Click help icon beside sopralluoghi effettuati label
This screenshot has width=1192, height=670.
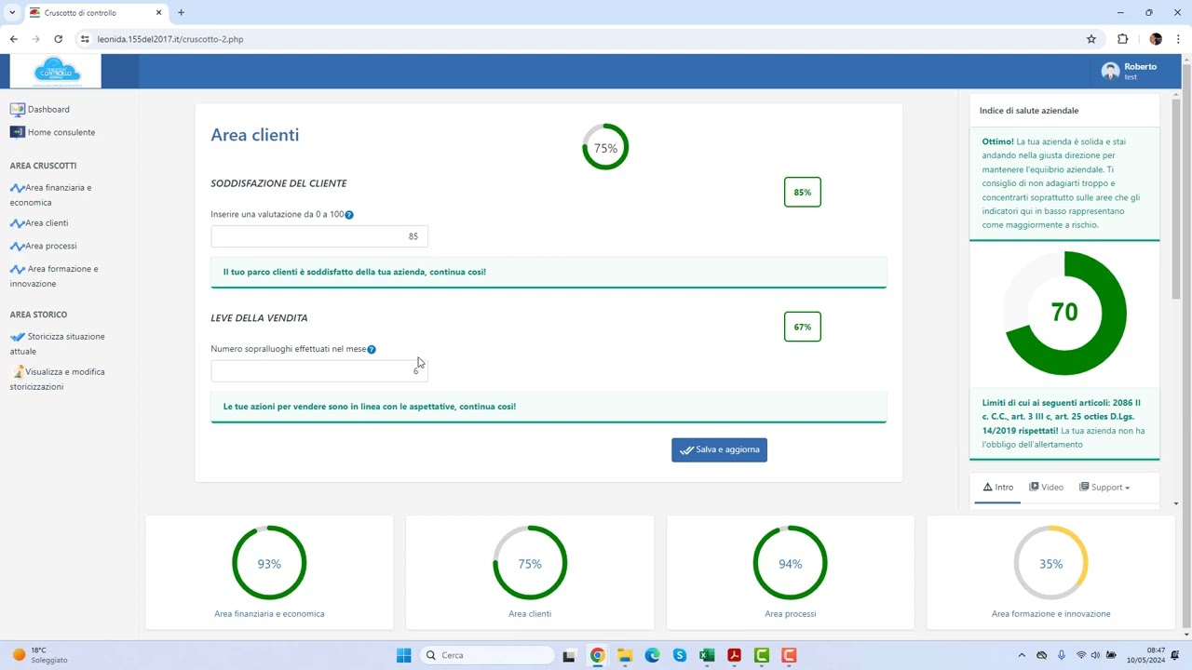372,350
